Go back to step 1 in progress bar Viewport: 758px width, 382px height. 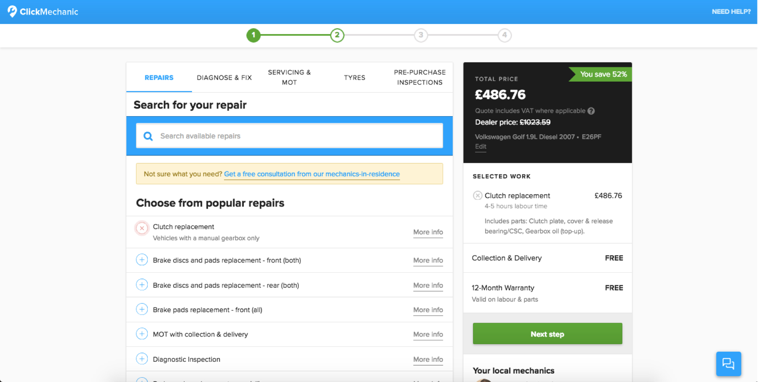click(x=254, y=35)
